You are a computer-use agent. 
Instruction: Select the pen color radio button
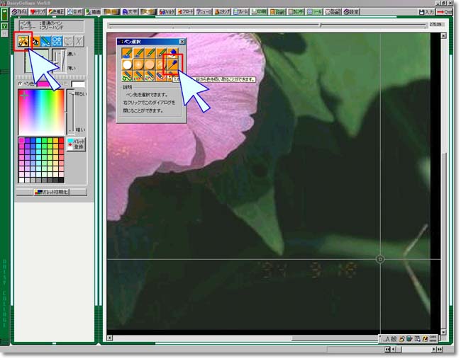pyautogui.click(x=21, y=84)
